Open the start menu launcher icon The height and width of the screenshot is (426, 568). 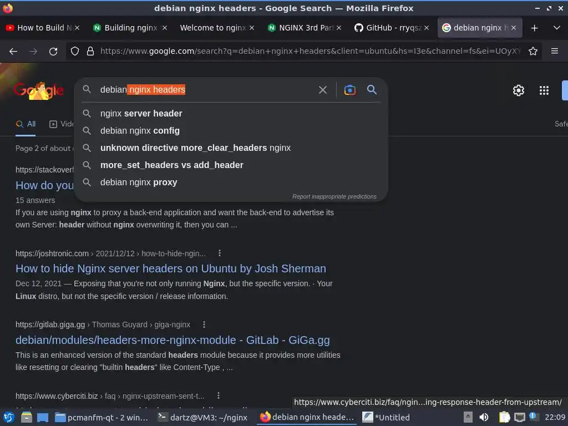9,417
